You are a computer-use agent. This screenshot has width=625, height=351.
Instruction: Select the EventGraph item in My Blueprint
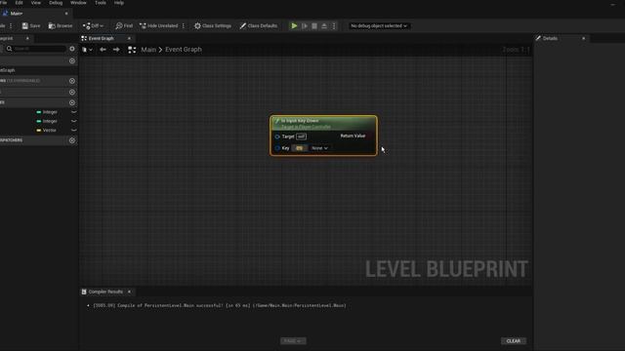(x=8, y=70)
